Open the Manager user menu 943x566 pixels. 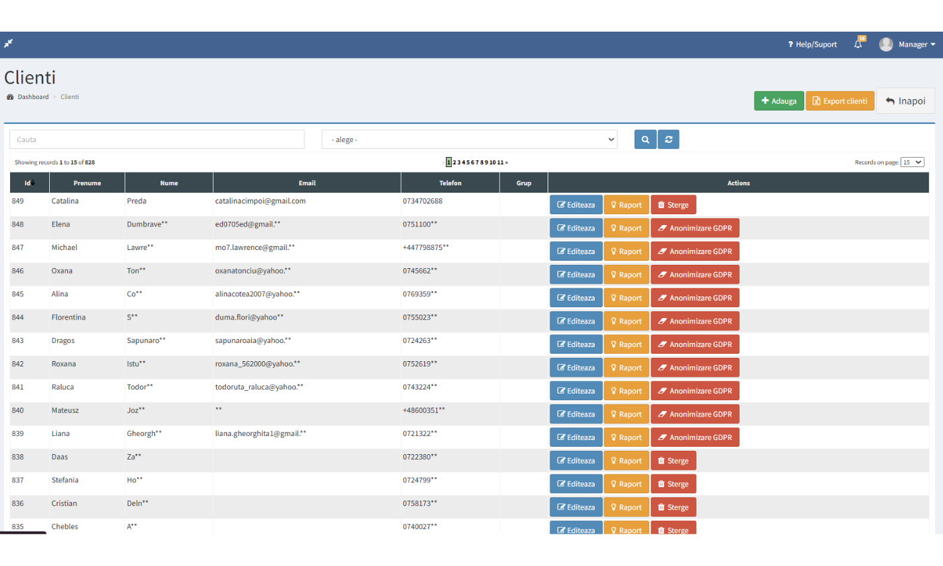coord(917,44)
